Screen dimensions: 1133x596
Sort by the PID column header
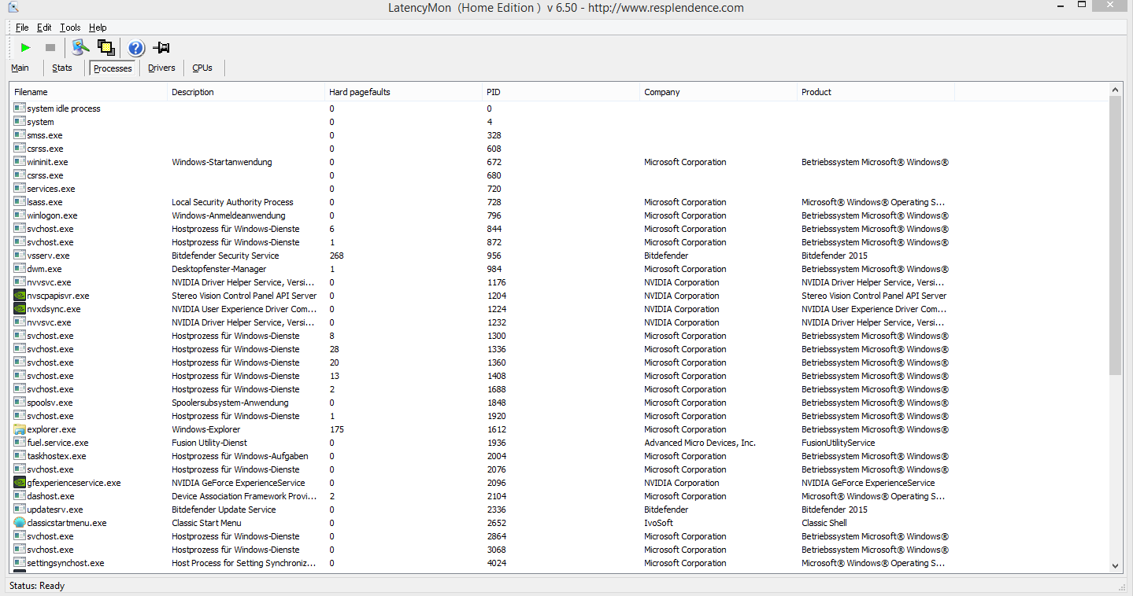[561, 92]
